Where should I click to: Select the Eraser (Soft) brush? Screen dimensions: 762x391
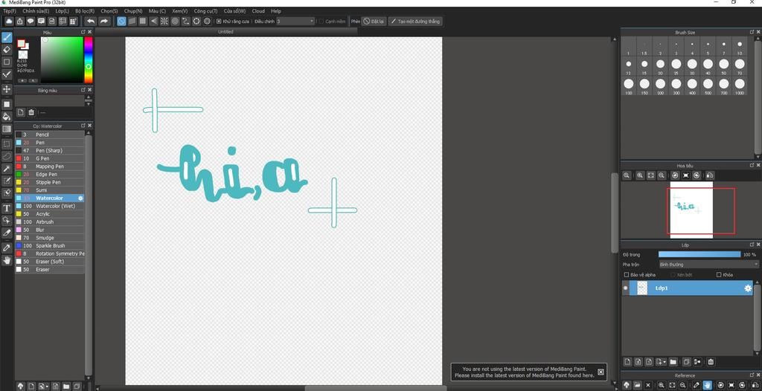pyautogui.click(x=50, y=262)
